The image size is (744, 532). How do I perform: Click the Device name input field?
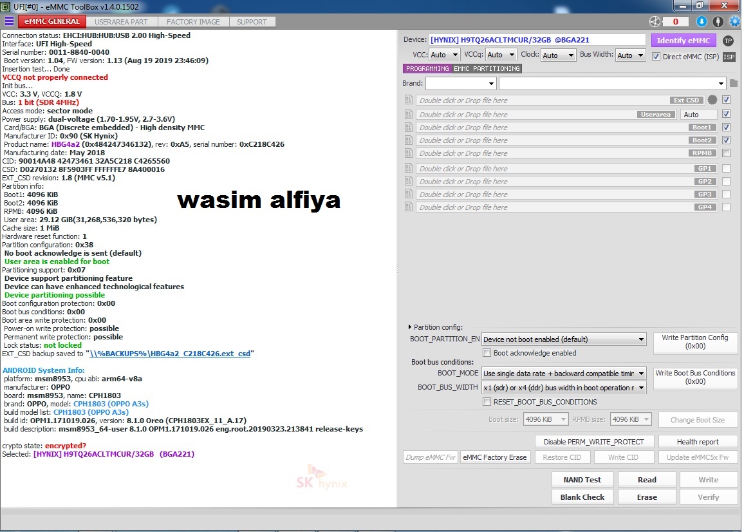tap(537, 40)
